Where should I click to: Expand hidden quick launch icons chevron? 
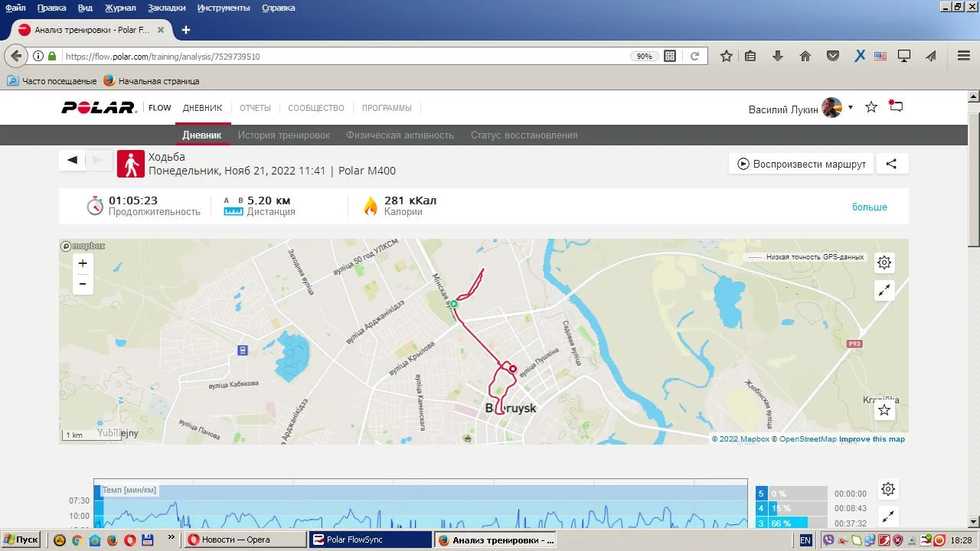point(171,539)
